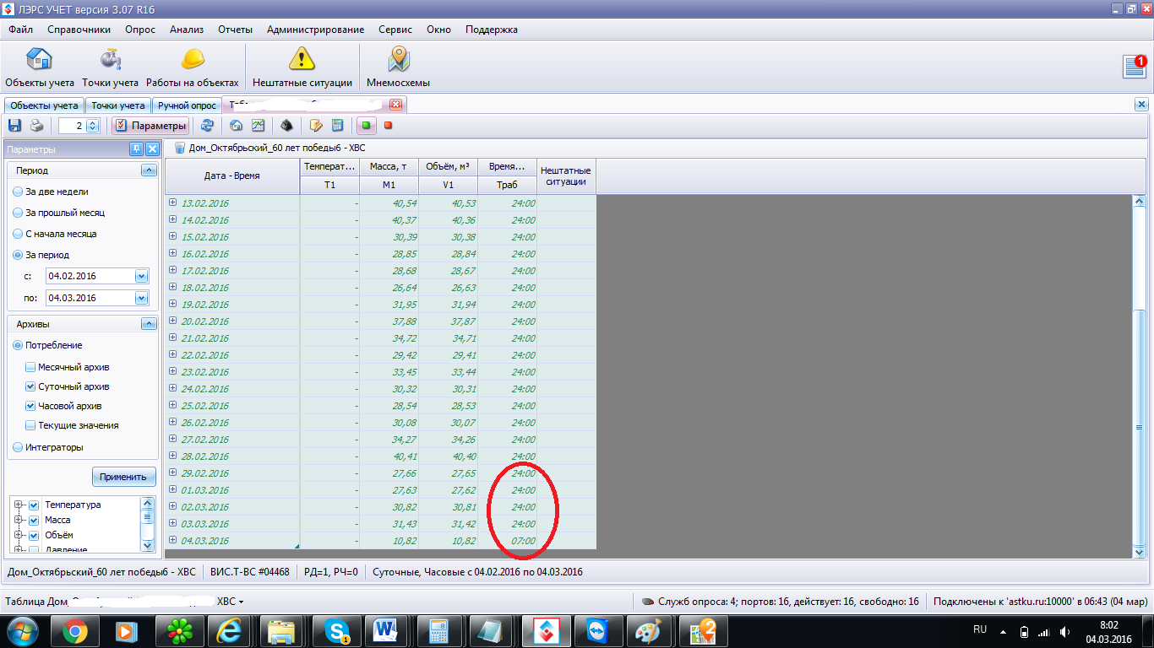
Task: Click the 'Применить' button
Action: coord(123,477)
